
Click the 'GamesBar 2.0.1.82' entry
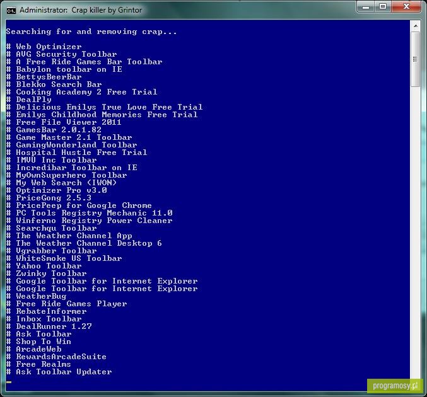click(54, 130)
